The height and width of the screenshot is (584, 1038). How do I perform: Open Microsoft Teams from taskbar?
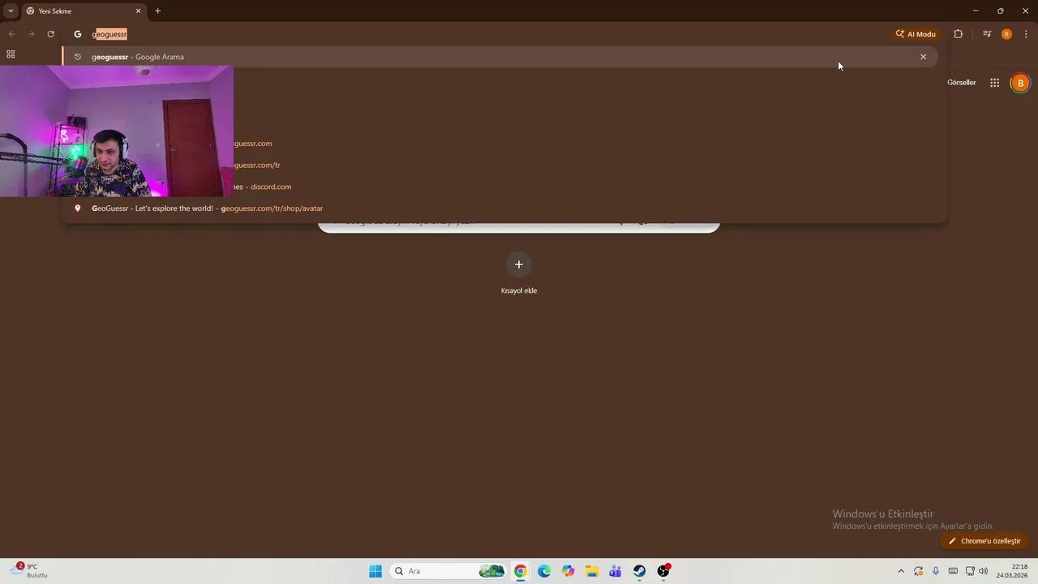click(x=616, y=571)
